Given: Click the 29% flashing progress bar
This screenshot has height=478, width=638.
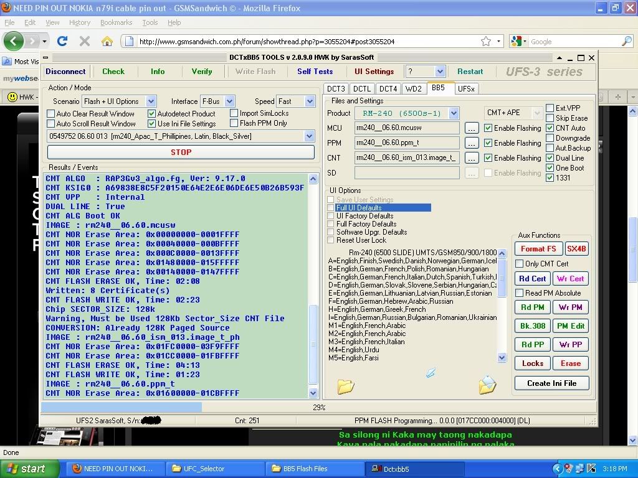Looking at the screenshot, I should (318, 407).
